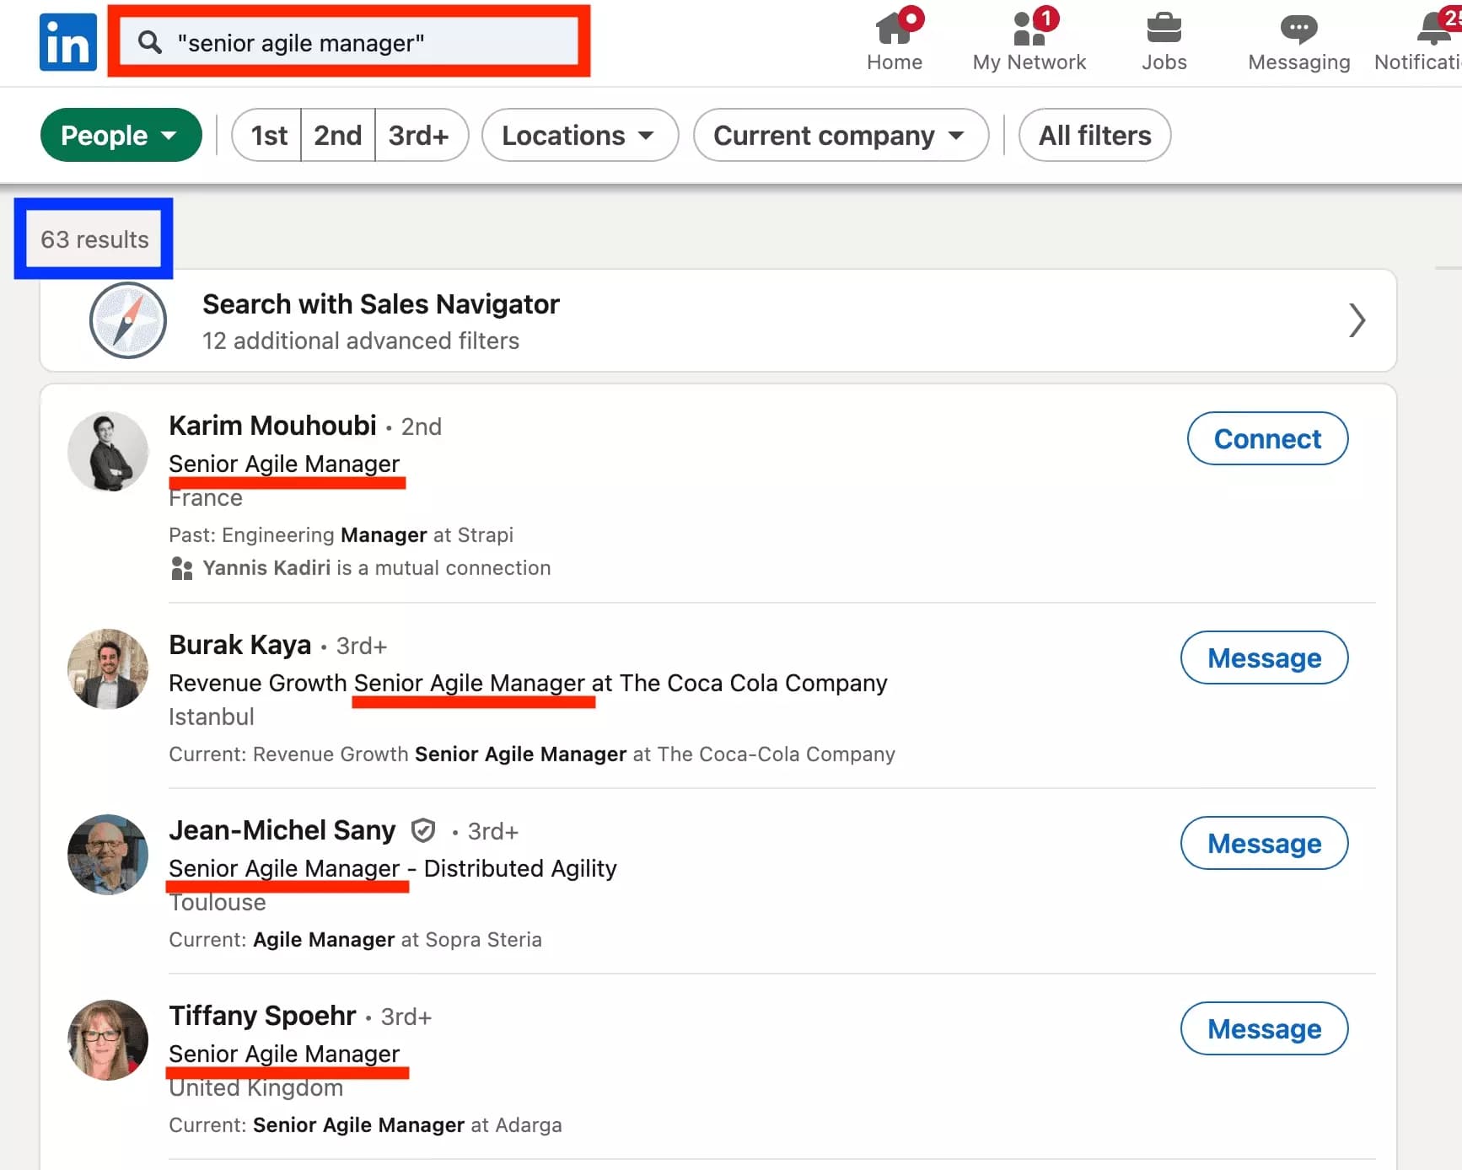Toggle the 2nd connections filter
The width and height of the screenshot is (1462, 1170).
tap(336, 135)
